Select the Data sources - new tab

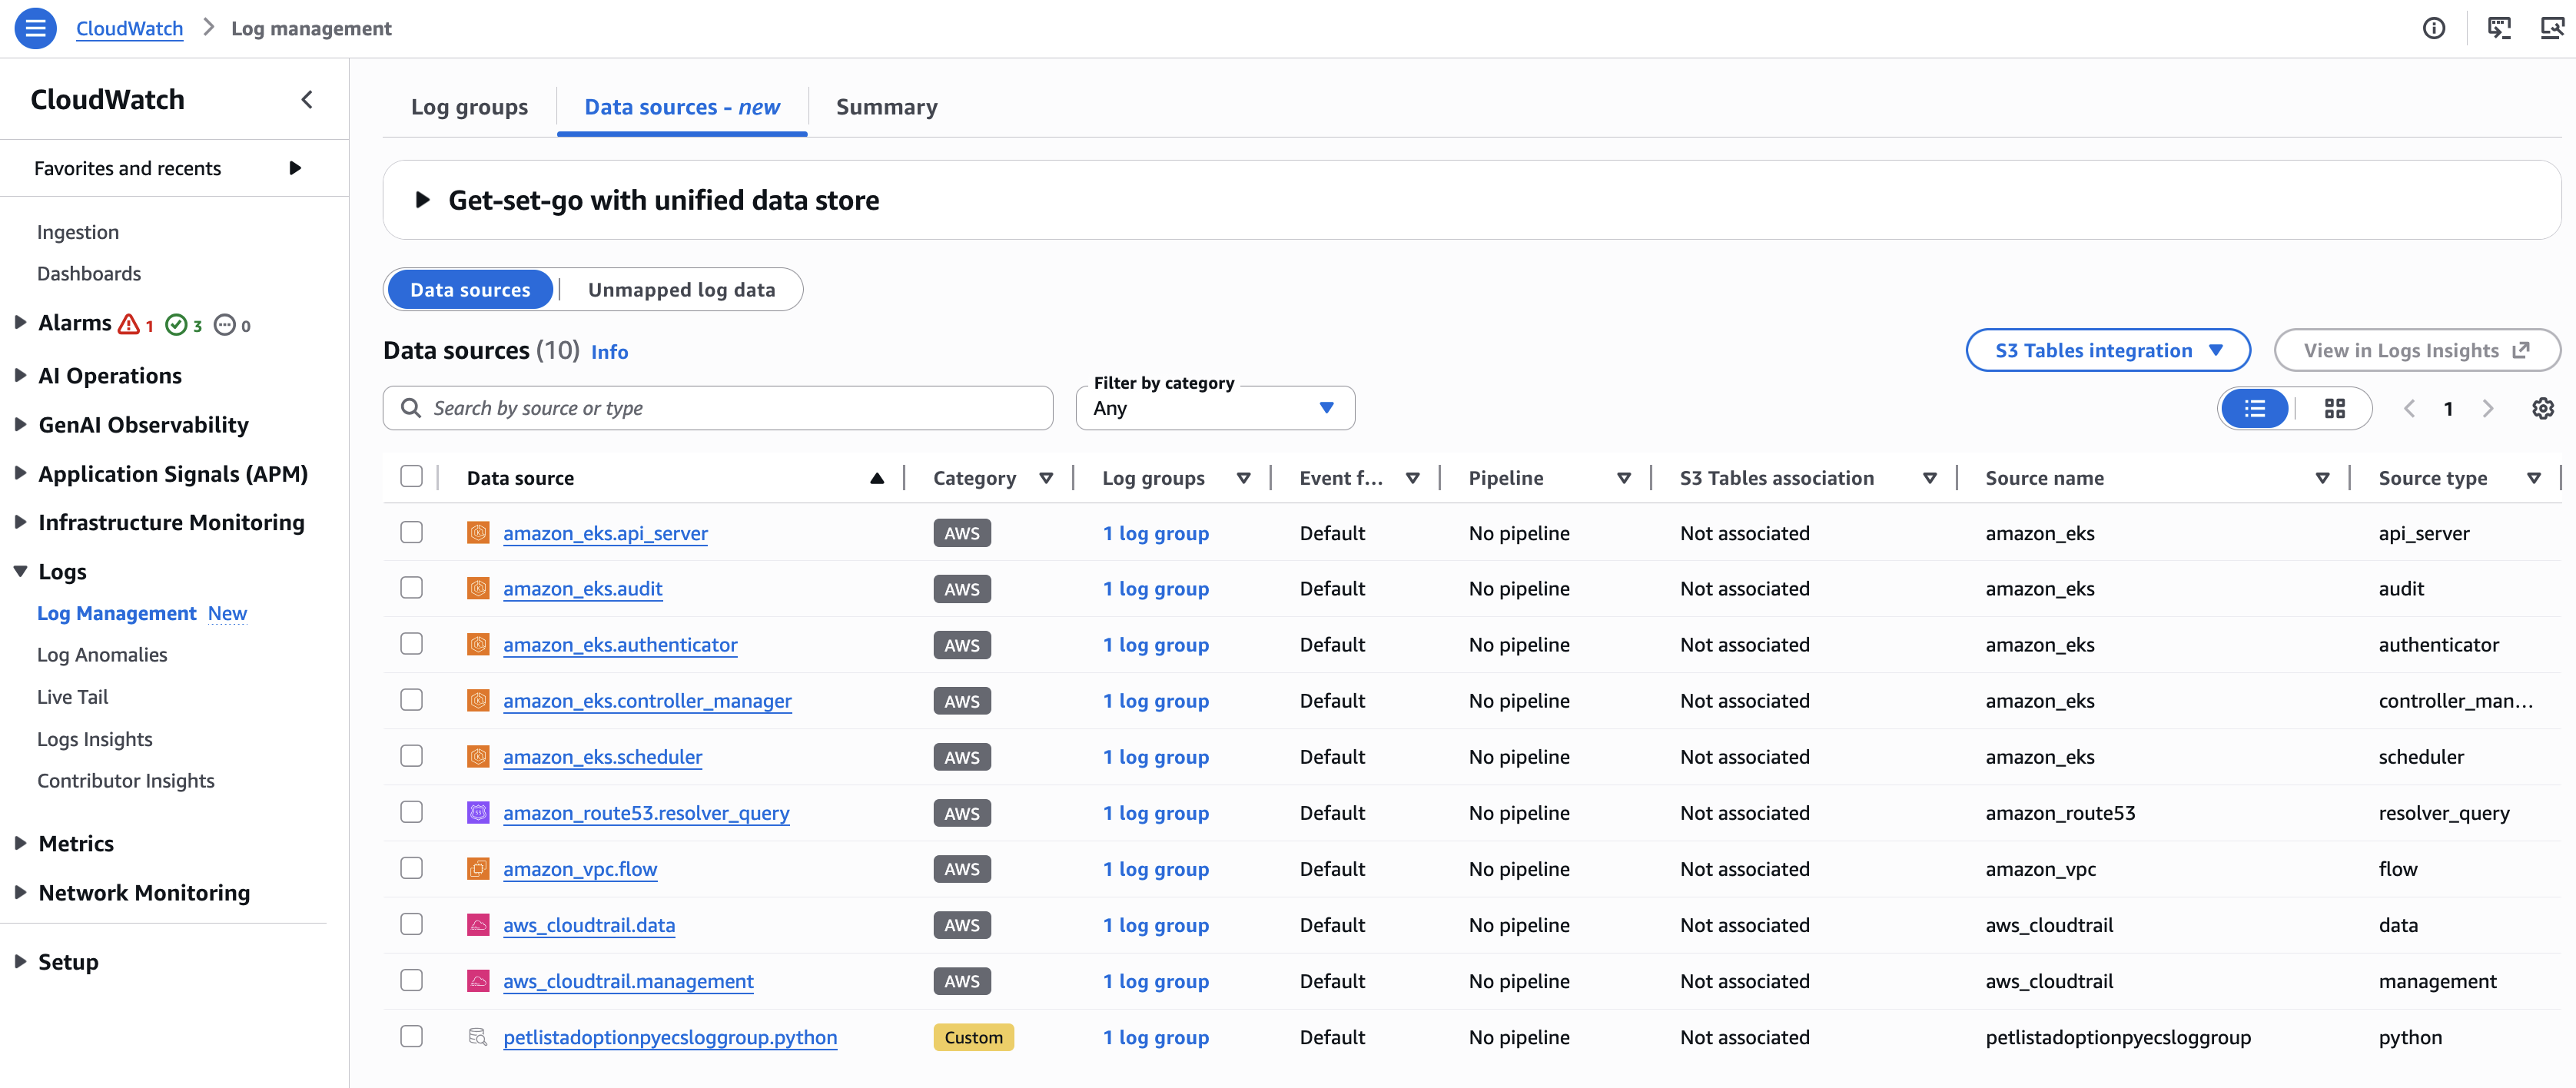point(682,107)
